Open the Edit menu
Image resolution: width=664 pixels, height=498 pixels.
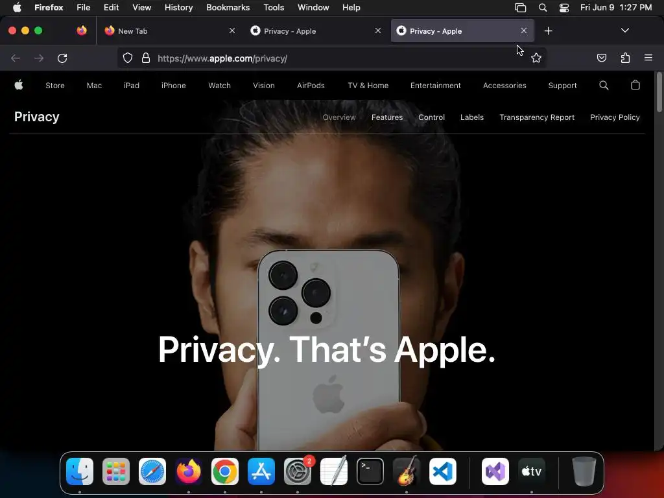112,8
